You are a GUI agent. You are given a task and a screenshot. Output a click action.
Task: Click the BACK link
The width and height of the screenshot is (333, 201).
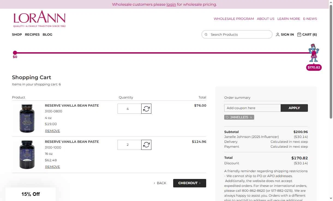[x=160, y=183]
